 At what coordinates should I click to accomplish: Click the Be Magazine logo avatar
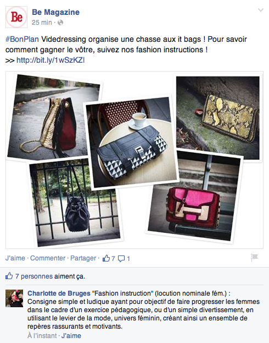coord(16,17)
